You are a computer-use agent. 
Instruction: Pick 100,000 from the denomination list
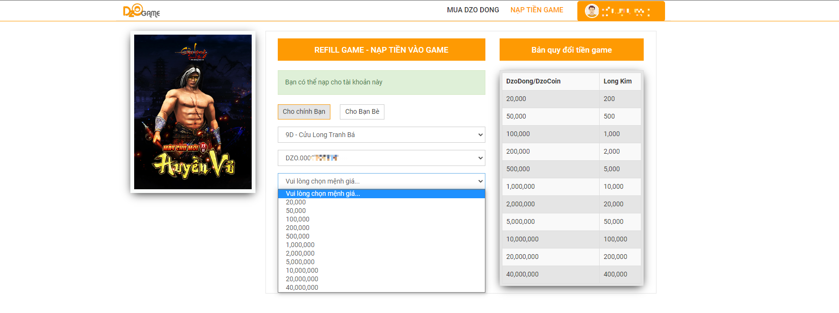382,219
